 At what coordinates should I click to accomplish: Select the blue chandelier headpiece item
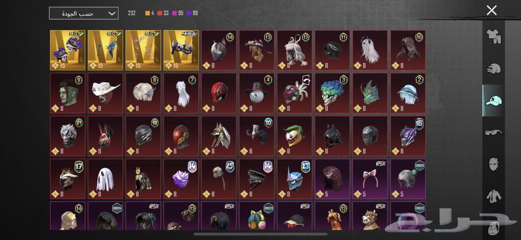[181, 50]
